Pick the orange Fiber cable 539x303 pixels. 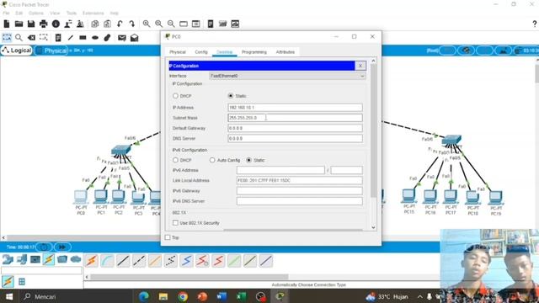tap(155, 261)
